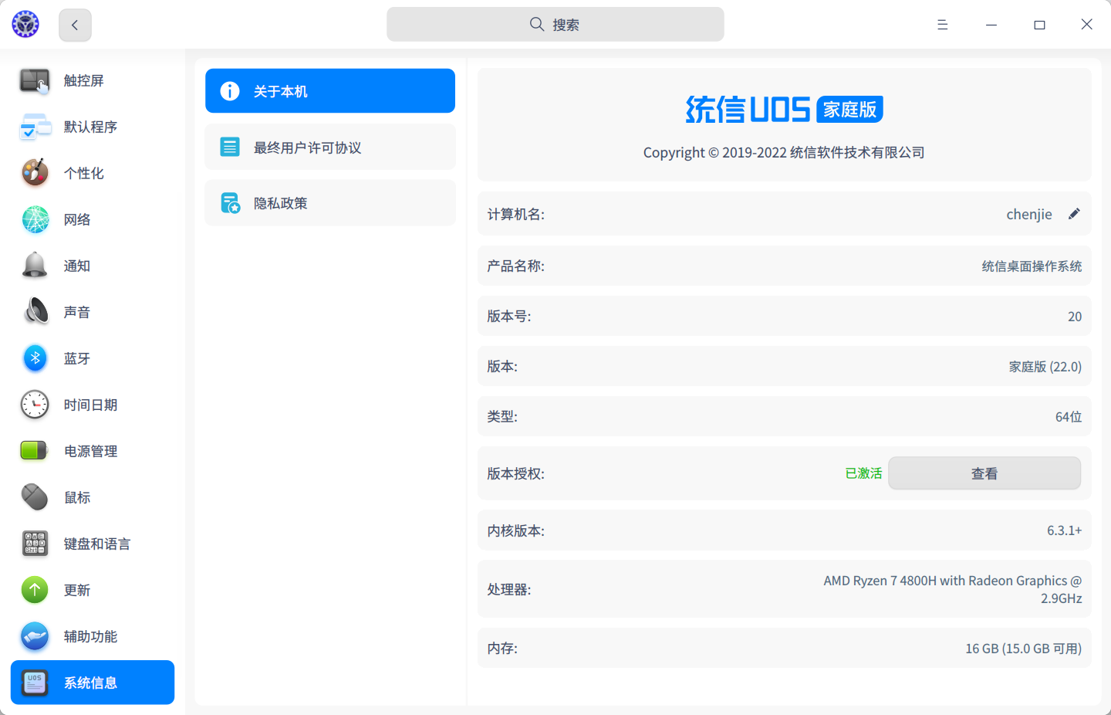Click the View (查看) license button
Image resolution: width=1111 pixels, height=715 pixels.
(x=984, y=473)
